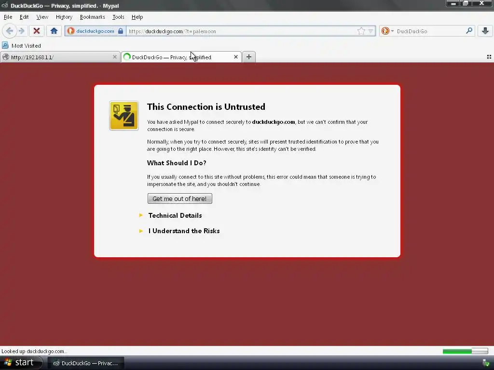Viewport: 494px width, 370px height.
Task: Click the 'What Should I Do?' heading
Action: pos(177,163)
